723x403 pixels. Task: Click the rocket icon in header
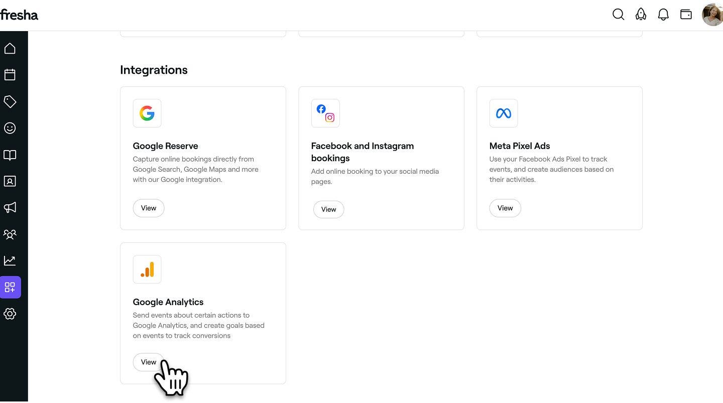pyautogui.click(x=641, y=15)
